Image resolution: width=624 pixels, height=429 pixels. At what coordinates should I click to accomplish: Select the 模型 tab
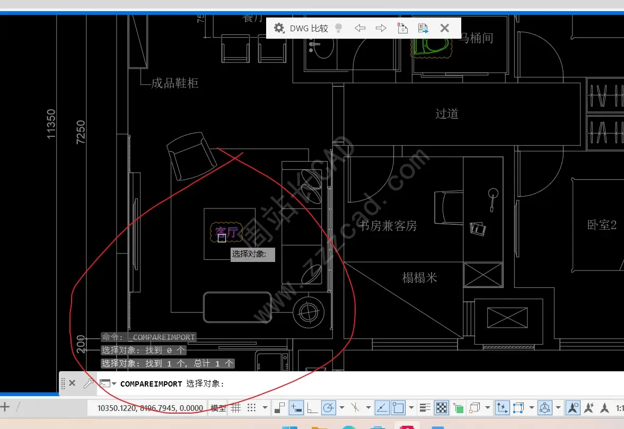click(217, 407)
